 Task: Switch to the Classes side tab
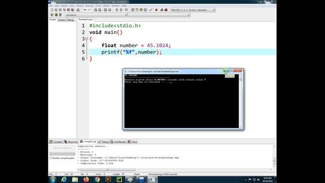coord(61,20)
